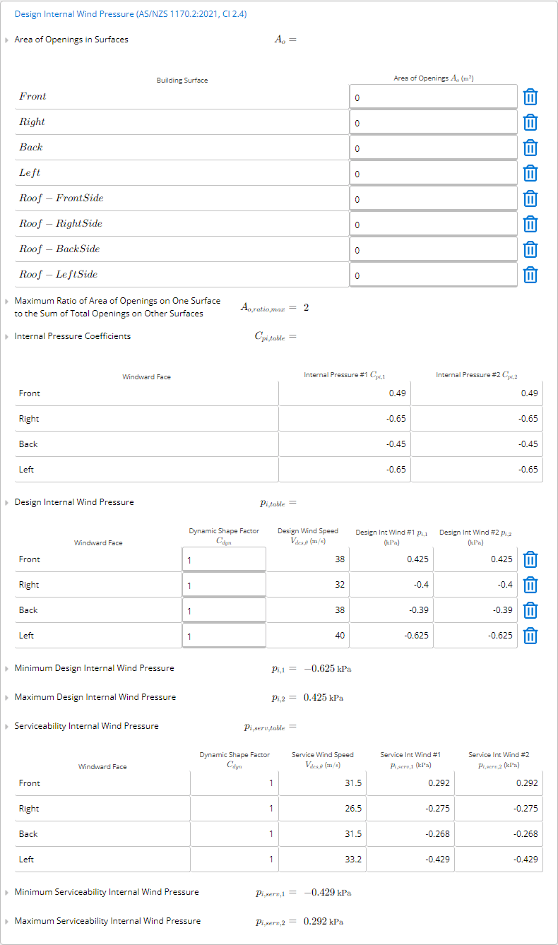
Task: Expand Internal Pressure Coefficients section
Action: (7, 336)
